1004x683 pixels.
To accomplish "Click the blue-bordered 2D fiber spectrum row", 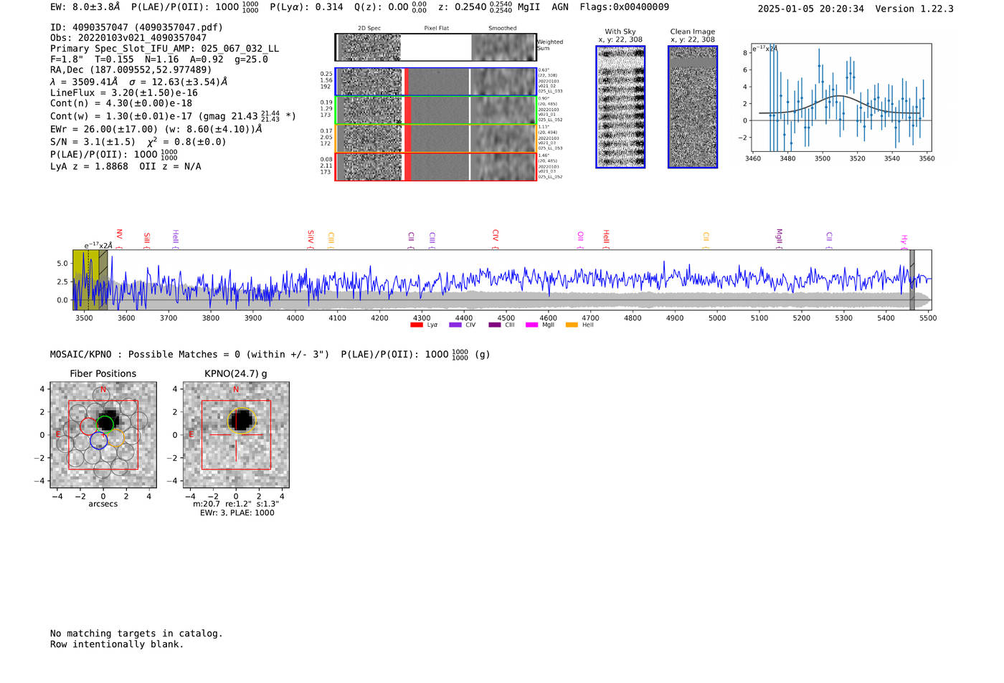I will [x=435, y=82].
